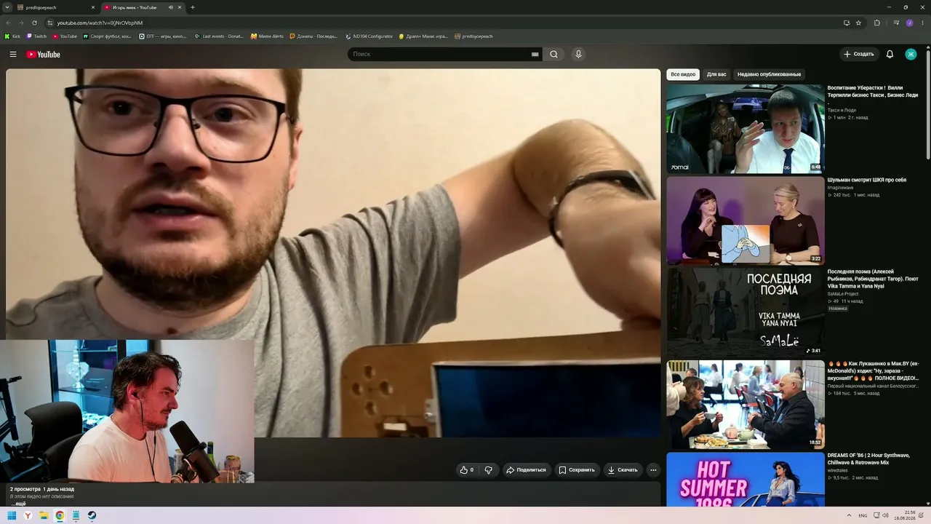Screen dimensions: 931x524
Task: Open Chrome from the taskbar
Action: tap(60, 515)
